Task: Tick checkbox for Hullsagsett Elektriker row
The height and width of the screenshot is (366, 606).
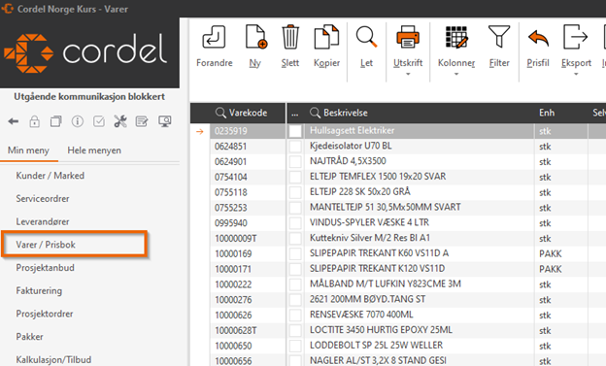Action: (295, 131)
